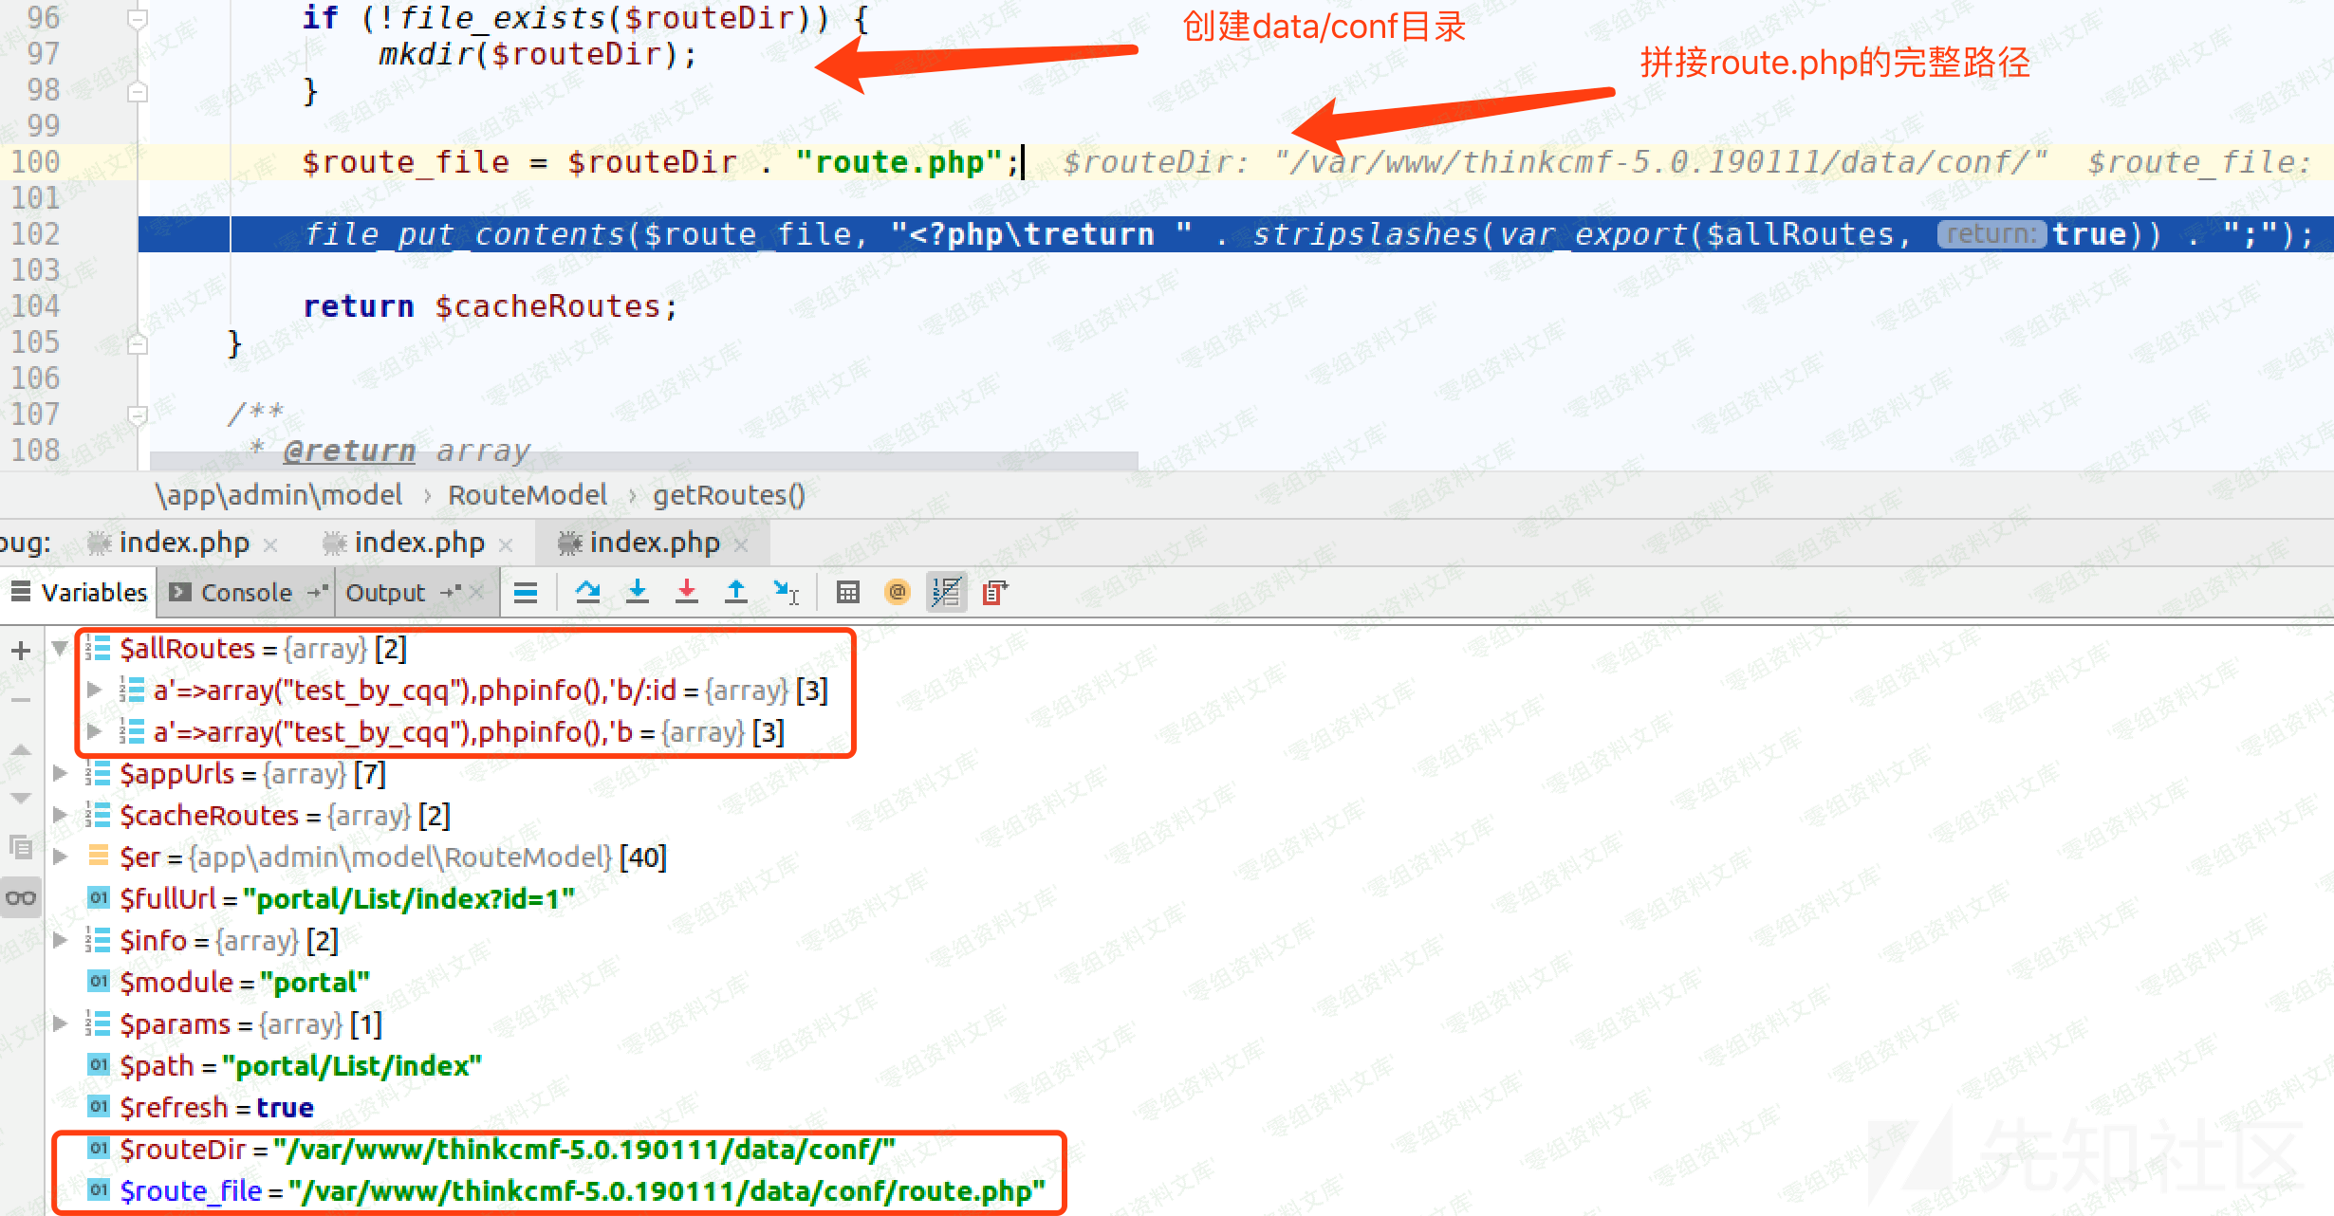Click the horizontal scrollbar under the editor
Screen dimensions: 2334x1216
pos(643,461)
